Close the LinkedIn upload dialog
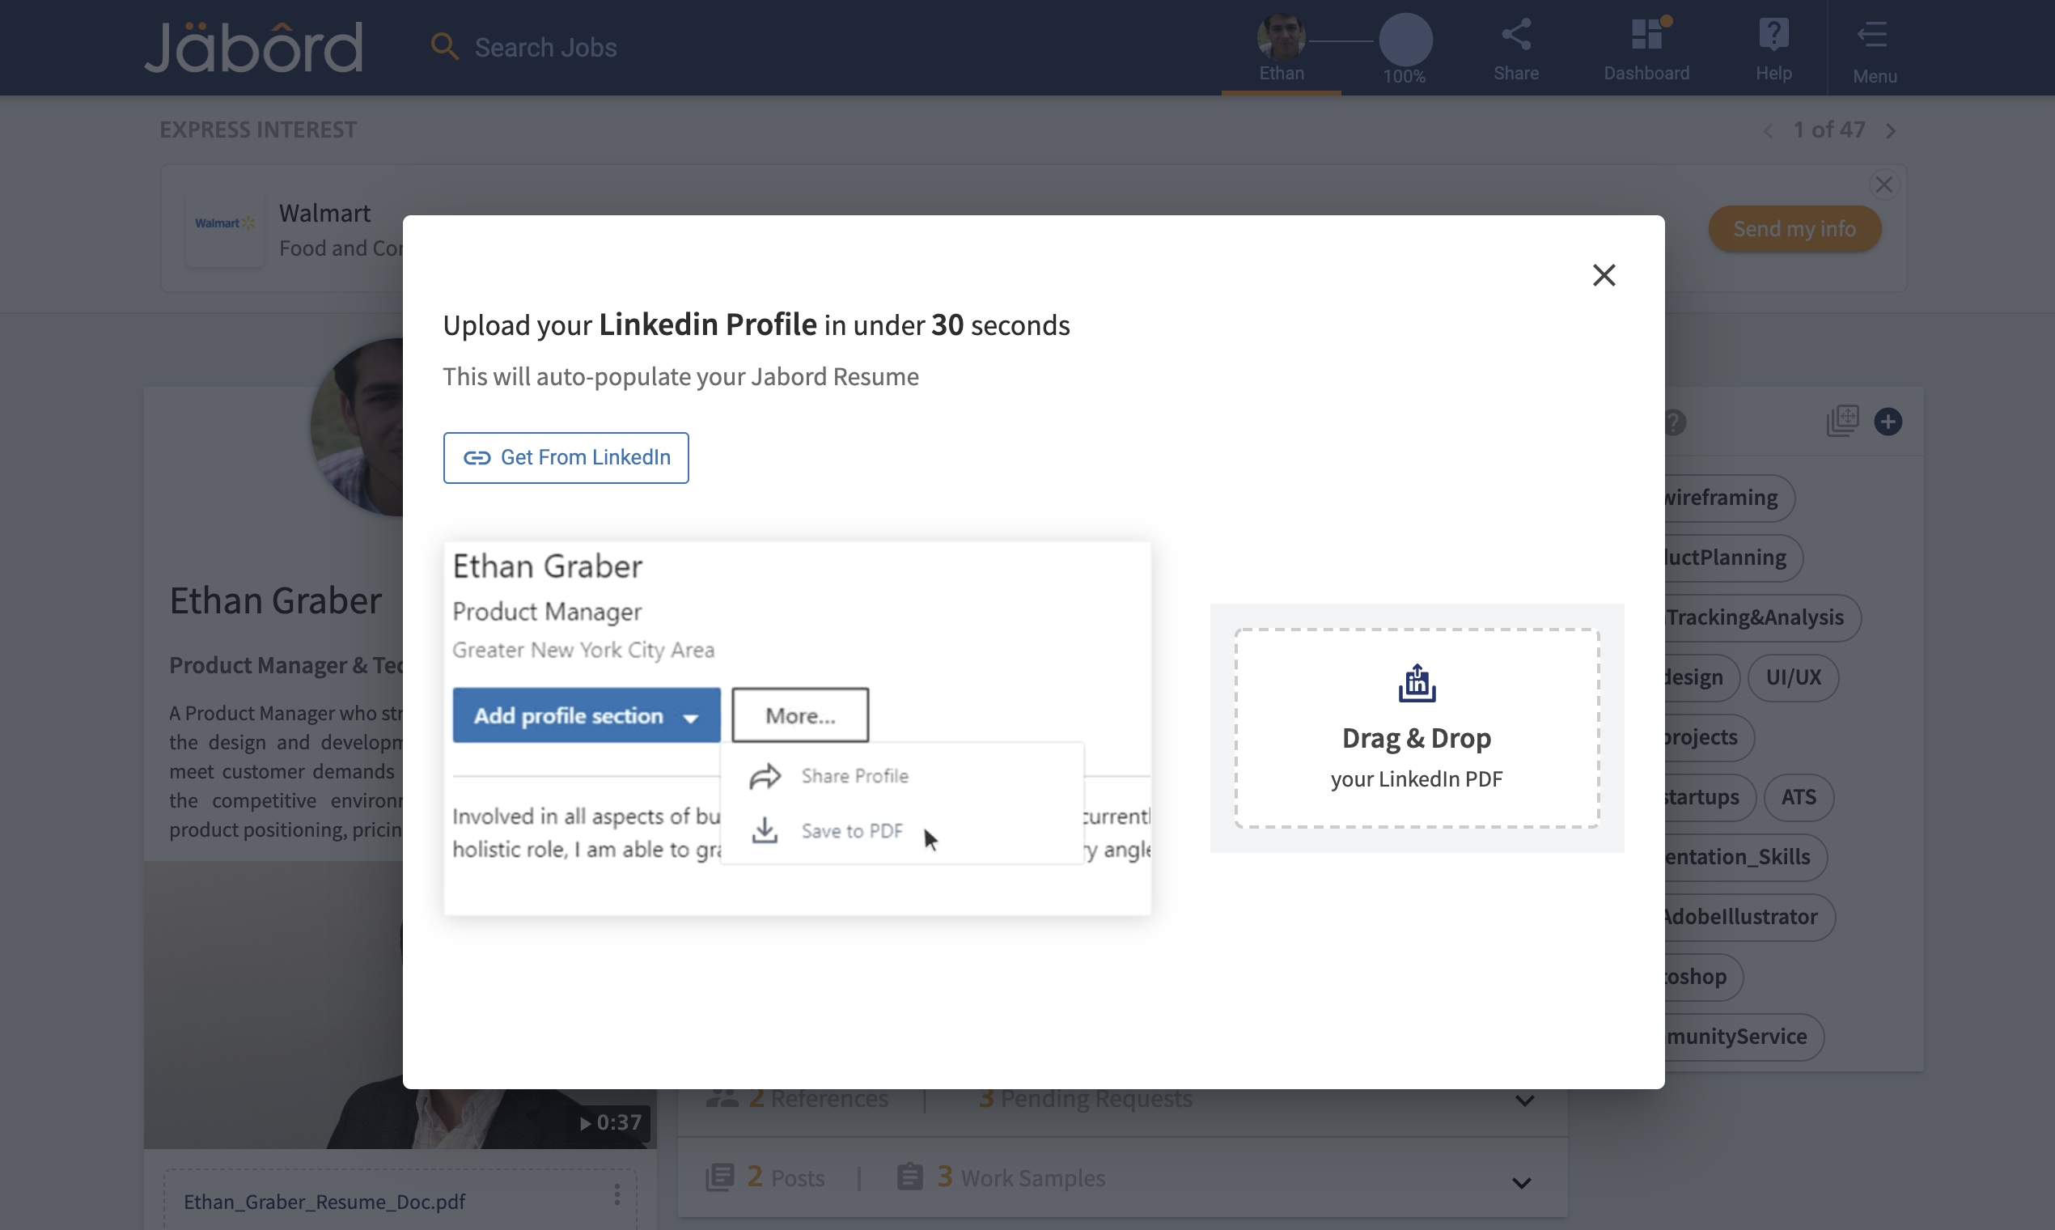This screenshot has height=1230, width=2055. [1604, 275]
